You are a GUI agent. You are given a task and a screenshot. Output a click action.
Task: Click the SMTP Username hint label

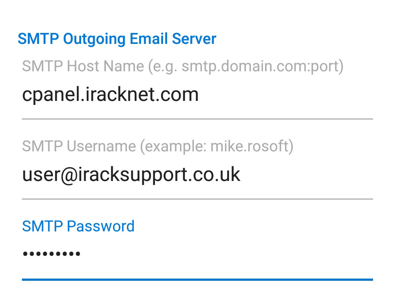(157, 147)
